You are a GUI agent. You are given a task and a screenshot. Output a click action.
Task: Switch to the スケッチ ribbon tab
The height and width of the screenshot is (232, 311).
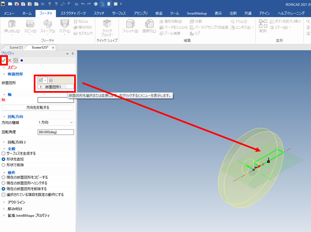click(99, 13)
